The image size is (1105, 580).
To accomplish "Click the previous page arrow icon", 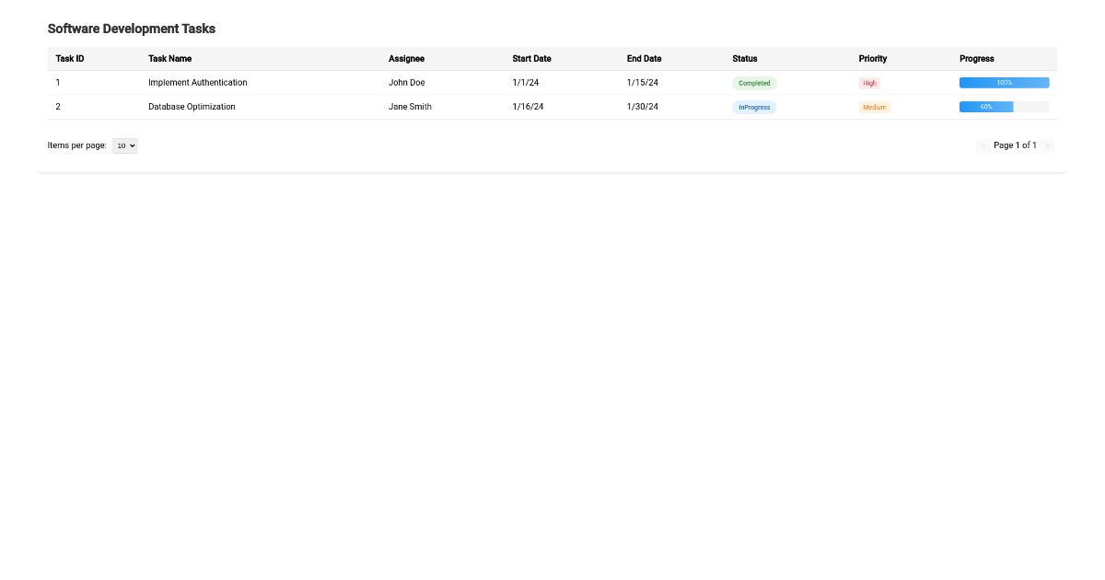I will 983,145.
